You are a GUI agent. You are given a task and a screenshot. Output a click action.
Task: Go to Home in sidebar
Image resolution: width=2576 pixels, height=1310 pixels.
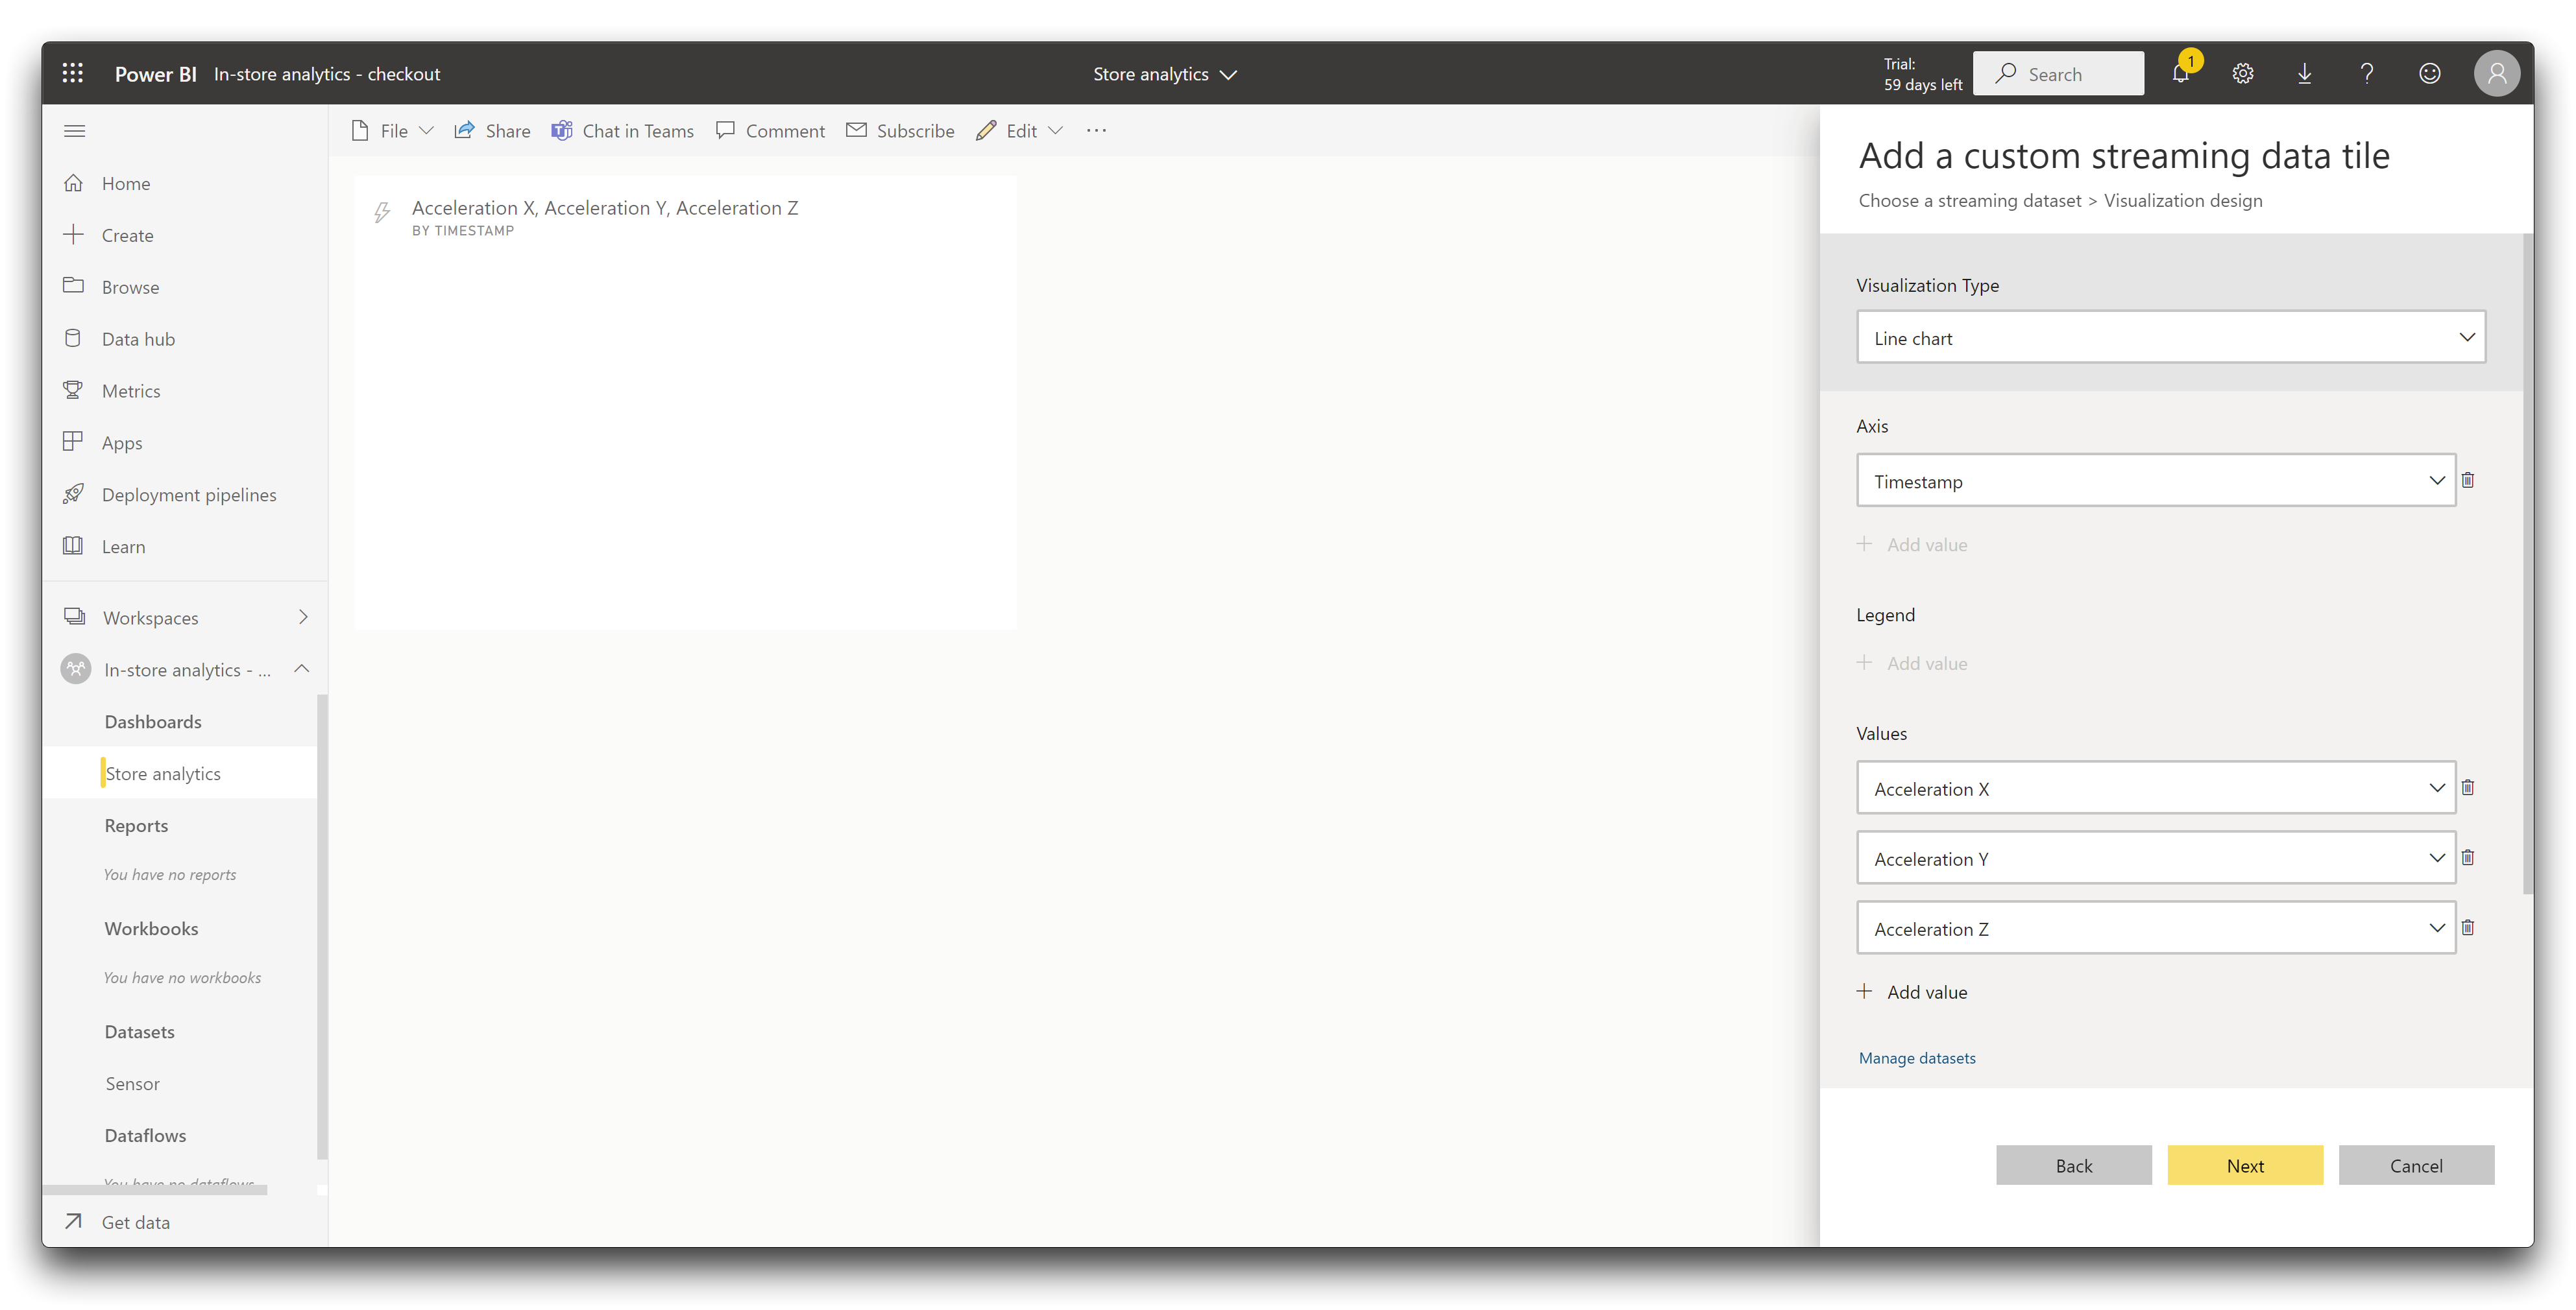point(184,183)
